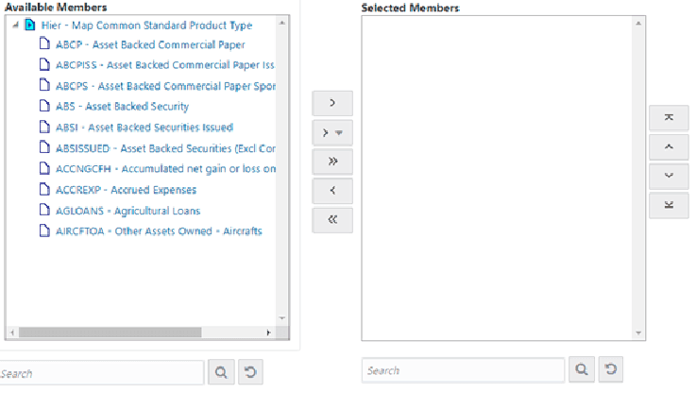Click the Available Members vertical scroll up arrow
Image resolution: width=696 pixels, height=393 pixels.
pos(281,23)
